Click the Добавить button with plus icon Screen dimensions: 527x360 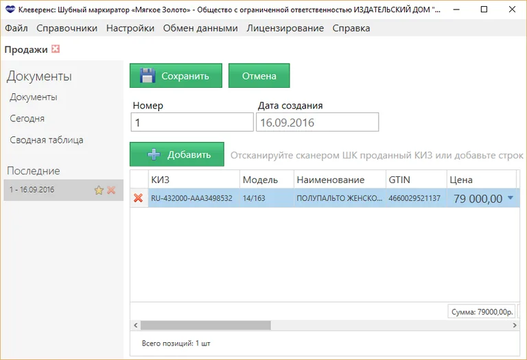[177, 155]
